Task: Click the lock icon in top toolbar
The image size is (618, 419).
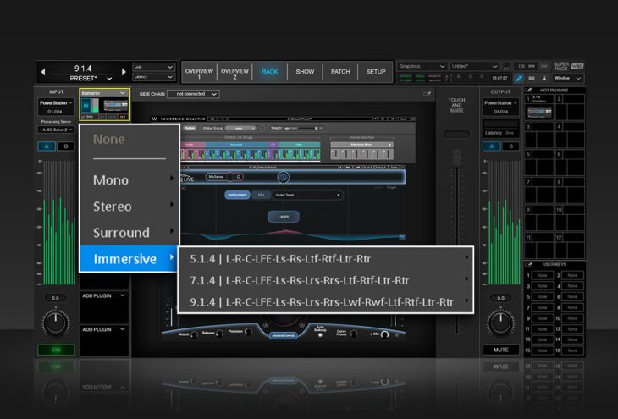Action: click(544, 78)
